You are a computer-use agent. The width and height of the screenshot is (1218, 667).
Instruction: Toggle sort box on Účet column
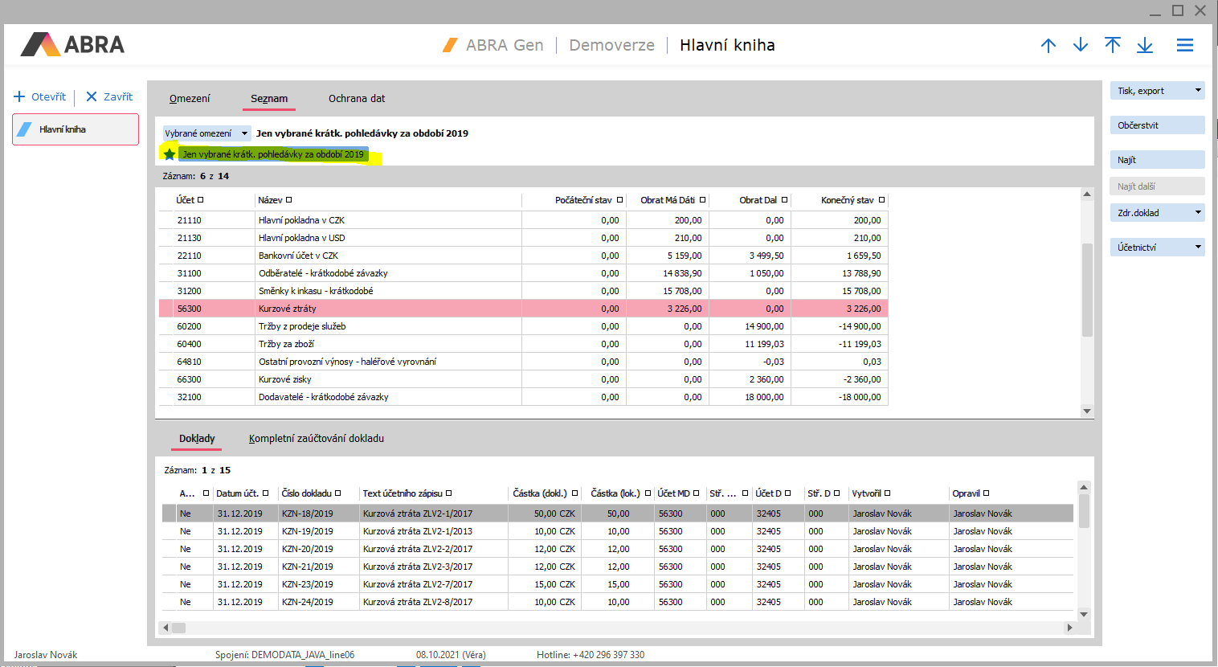(201, 200)
